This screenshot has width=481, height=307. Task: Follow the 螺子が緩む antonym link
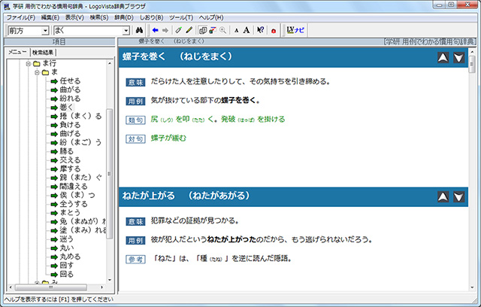coord(168,138)
